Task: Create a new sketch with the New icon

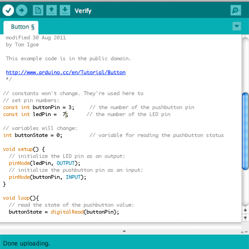Action: (38, 10)
